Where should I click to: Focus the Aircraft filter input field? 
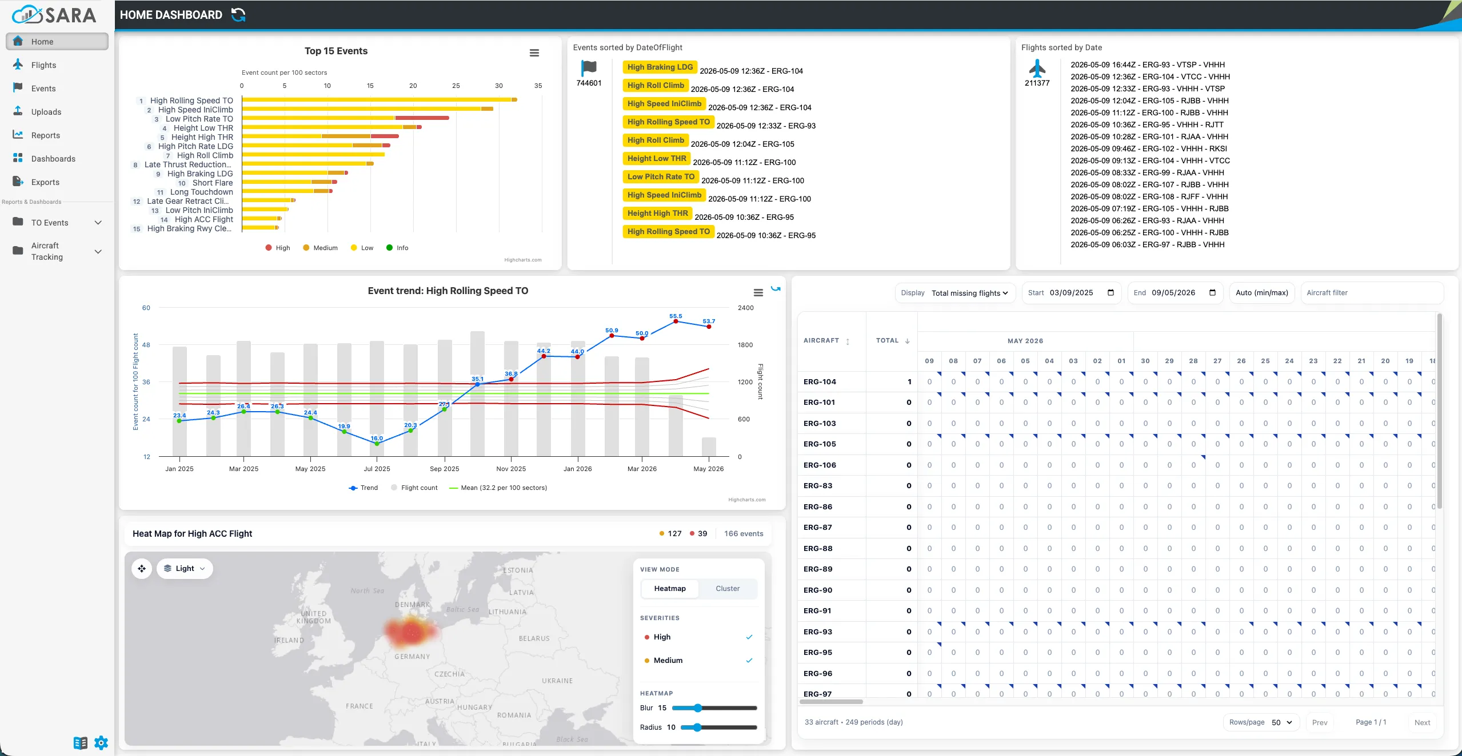tap(1372, 293)
